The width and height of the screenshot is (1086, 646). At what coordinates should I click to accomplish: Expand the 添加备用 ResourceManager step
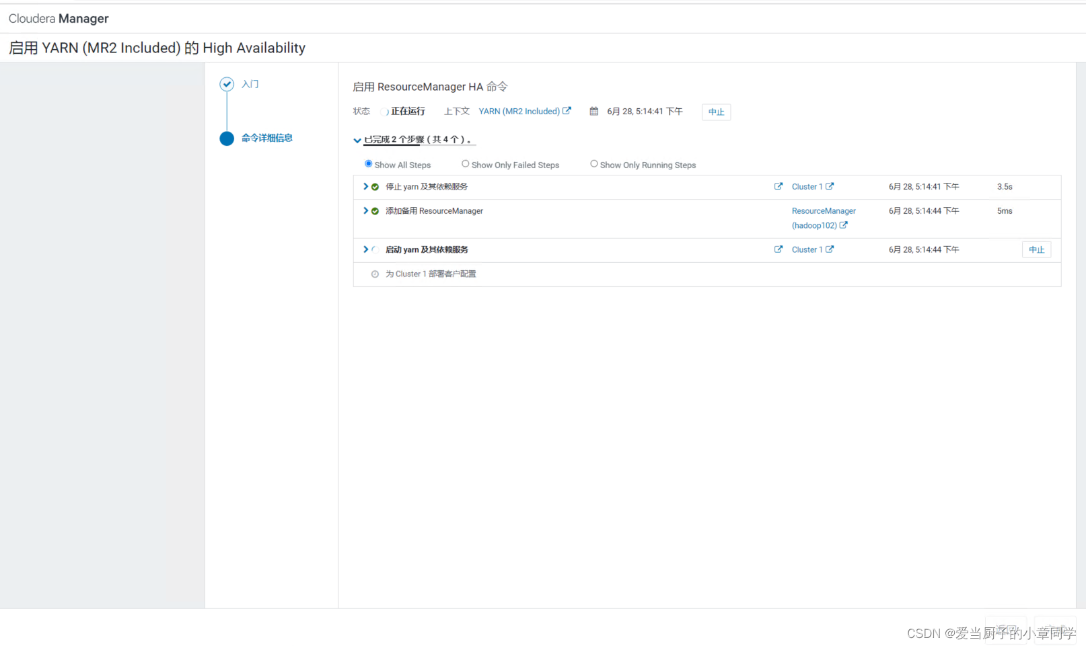tap(365, 210)
